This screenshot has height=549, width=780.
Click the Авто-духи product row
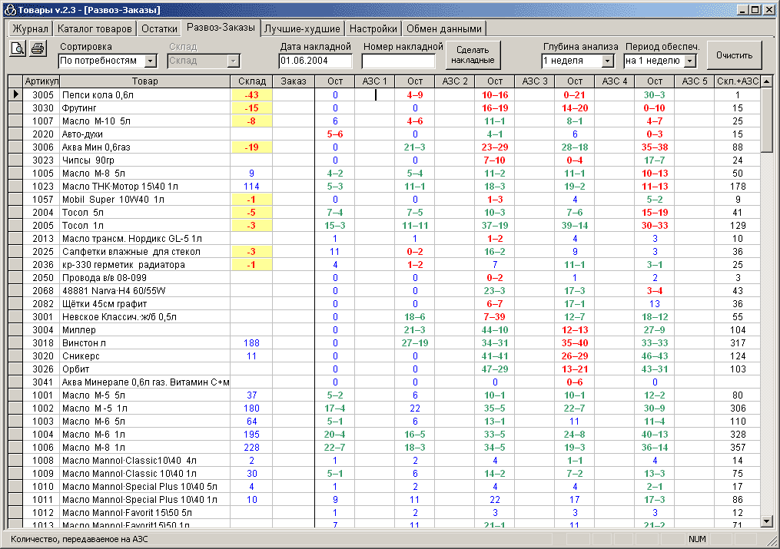click(384, 134)
